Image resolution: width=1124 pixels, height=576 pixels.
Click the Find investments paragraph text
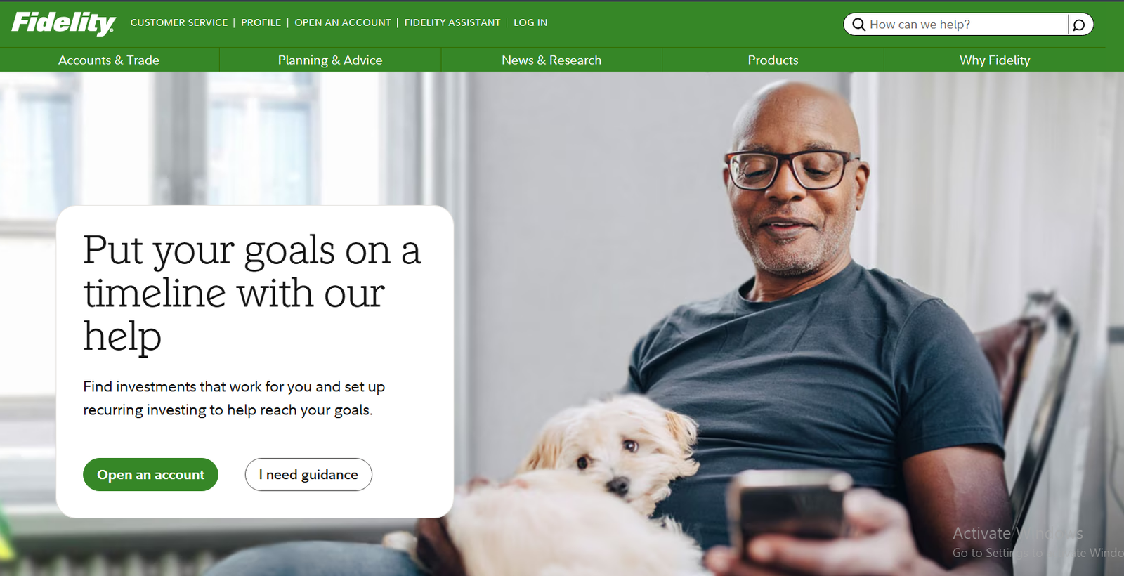[x=234, y=398]
